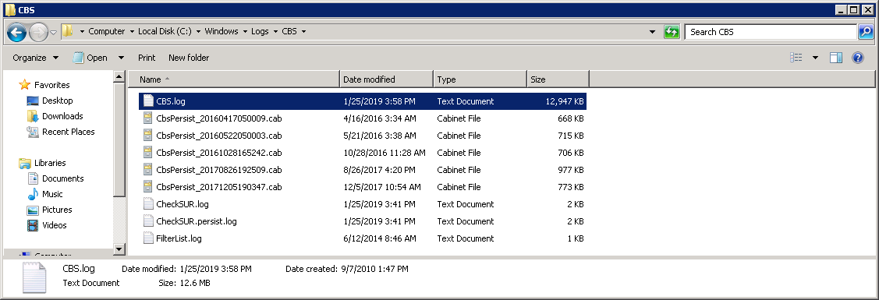Open the Pictures library

click(57, 210)
